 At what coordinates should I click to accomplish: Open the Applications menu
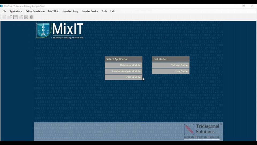16,11
